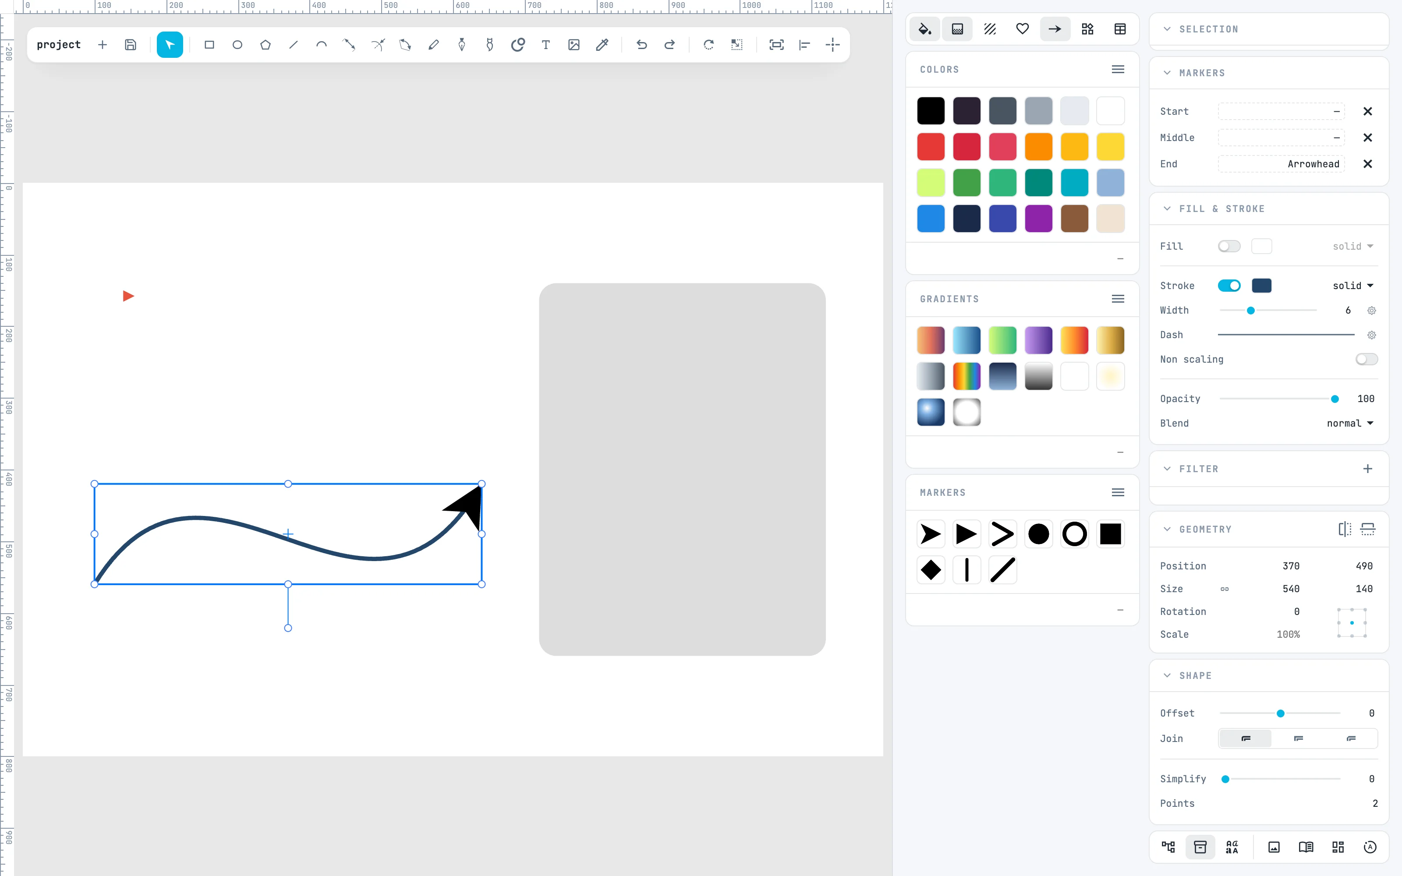Click the Save project icon
1402x876 pixels.
pyautogui.click(x=131, y=45)
